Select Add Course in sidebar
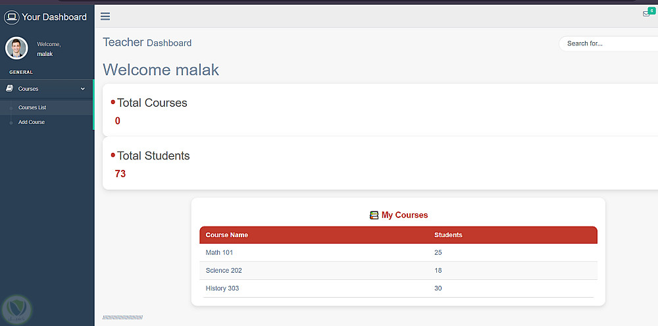The height and width of the screenshot is (326, 658). pyautogui.click(x=32, y=122)
